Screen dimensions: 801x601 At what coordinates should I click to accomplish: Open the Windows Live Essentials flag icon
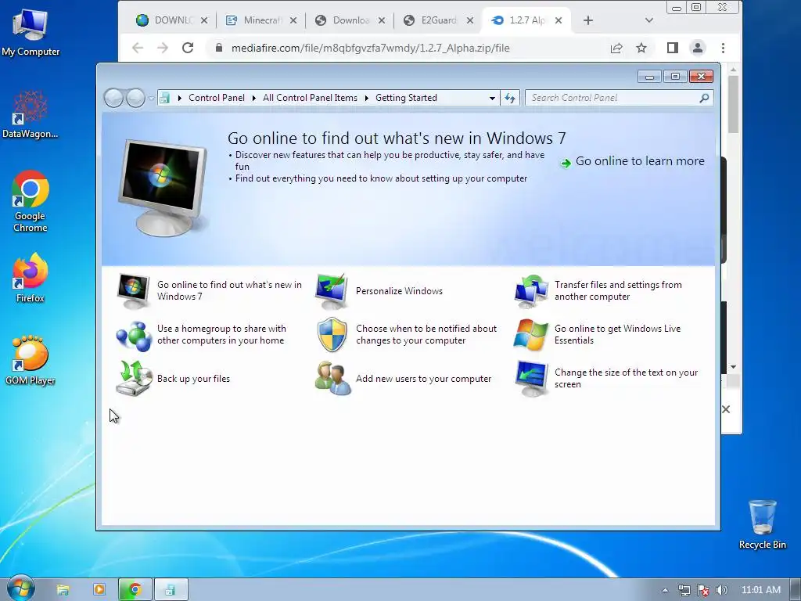[530, 335]
